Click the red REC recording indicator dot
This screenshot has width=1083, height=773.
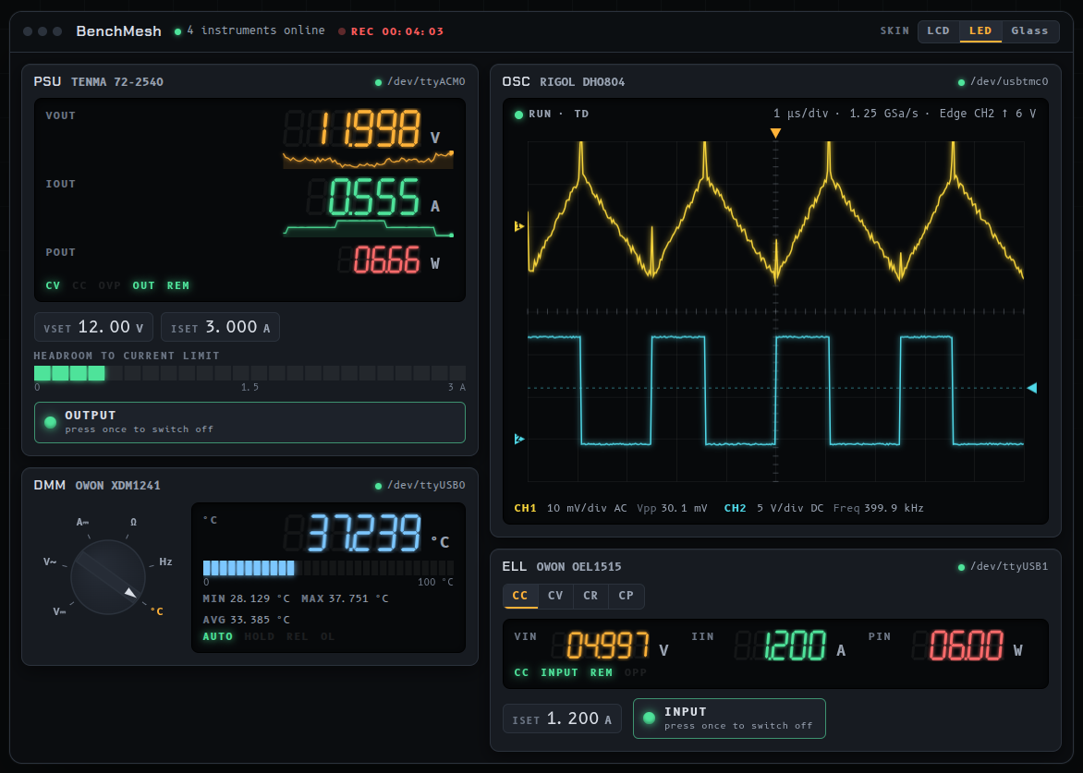(342, 31)
